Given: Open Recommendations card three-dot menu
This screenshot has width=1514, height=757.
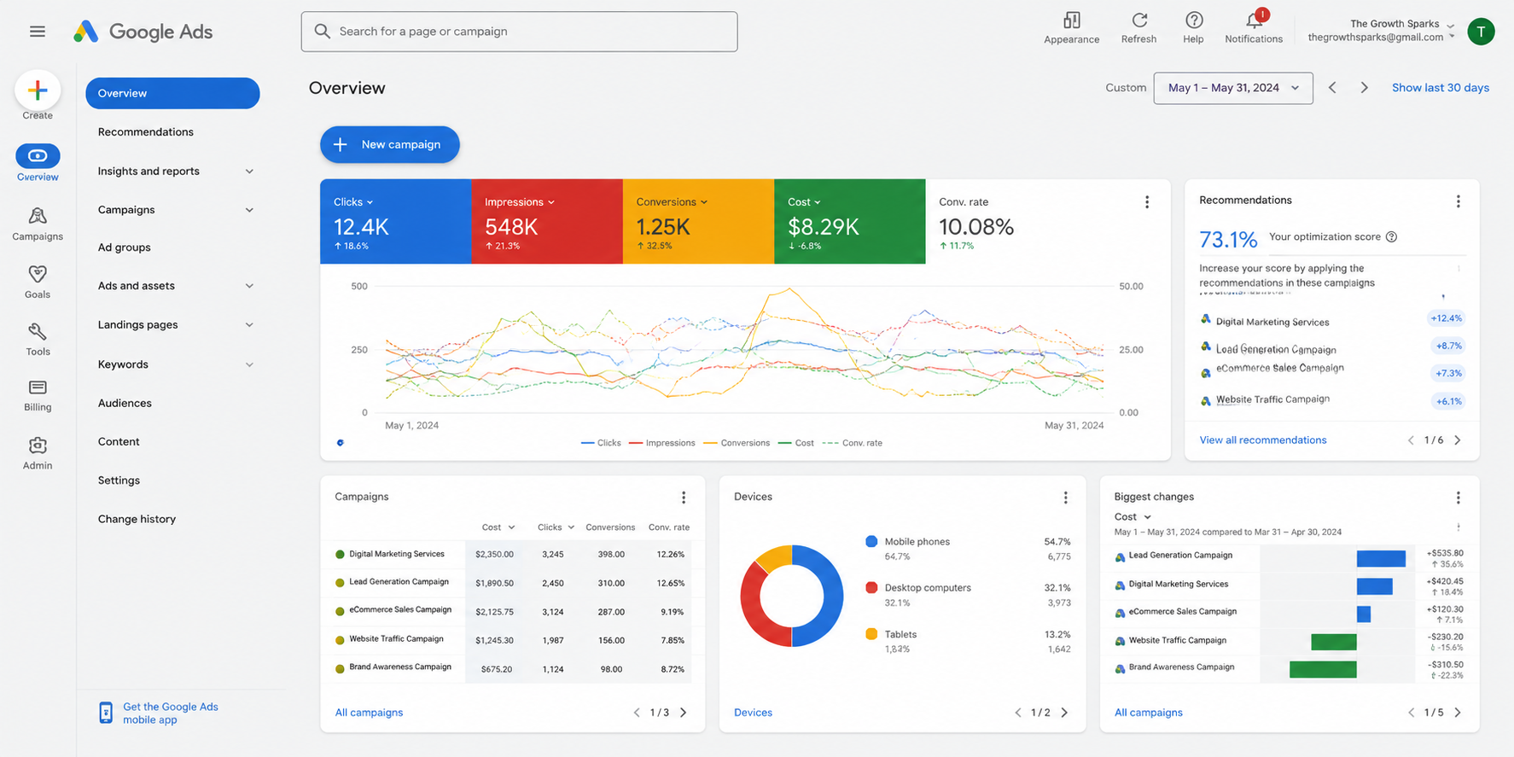Looking at the screenshot, I should click(1458, 201).
